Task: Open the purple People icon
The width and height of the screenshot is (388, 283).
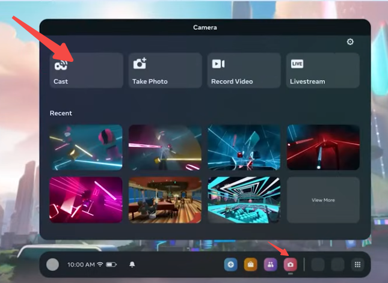Action: pos(270,264)
